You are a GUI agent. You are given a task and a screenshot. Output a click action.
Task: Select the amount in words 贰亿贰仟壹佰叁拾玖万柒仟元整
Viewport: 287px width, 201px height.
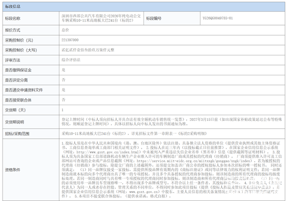(88, 50)
